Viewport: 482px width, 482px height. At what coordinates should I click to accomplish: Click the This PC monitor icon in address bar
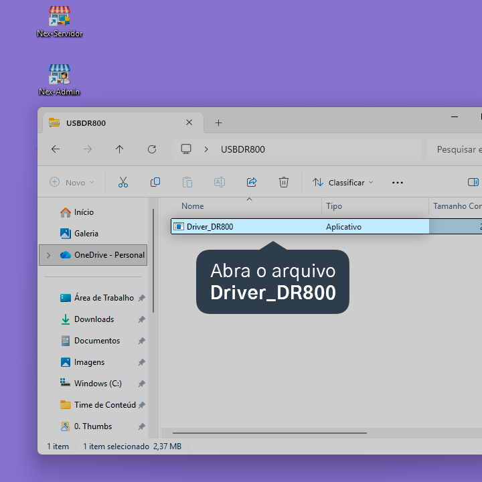pos(186,149)
